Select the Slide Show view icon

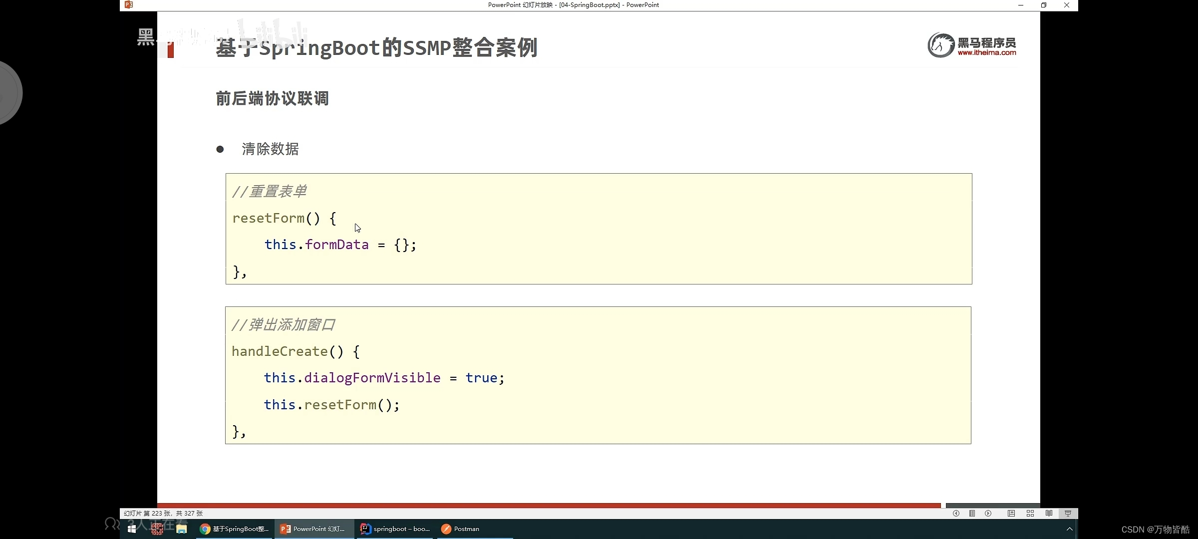[1068, 513]
